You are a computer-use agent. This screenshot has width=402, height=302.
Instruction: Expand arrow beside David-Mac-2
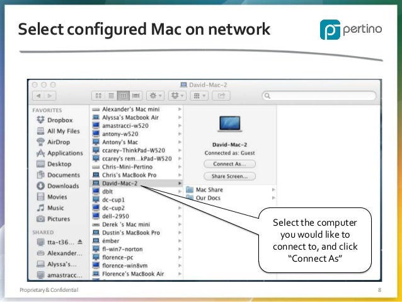(x=180, y=183)
